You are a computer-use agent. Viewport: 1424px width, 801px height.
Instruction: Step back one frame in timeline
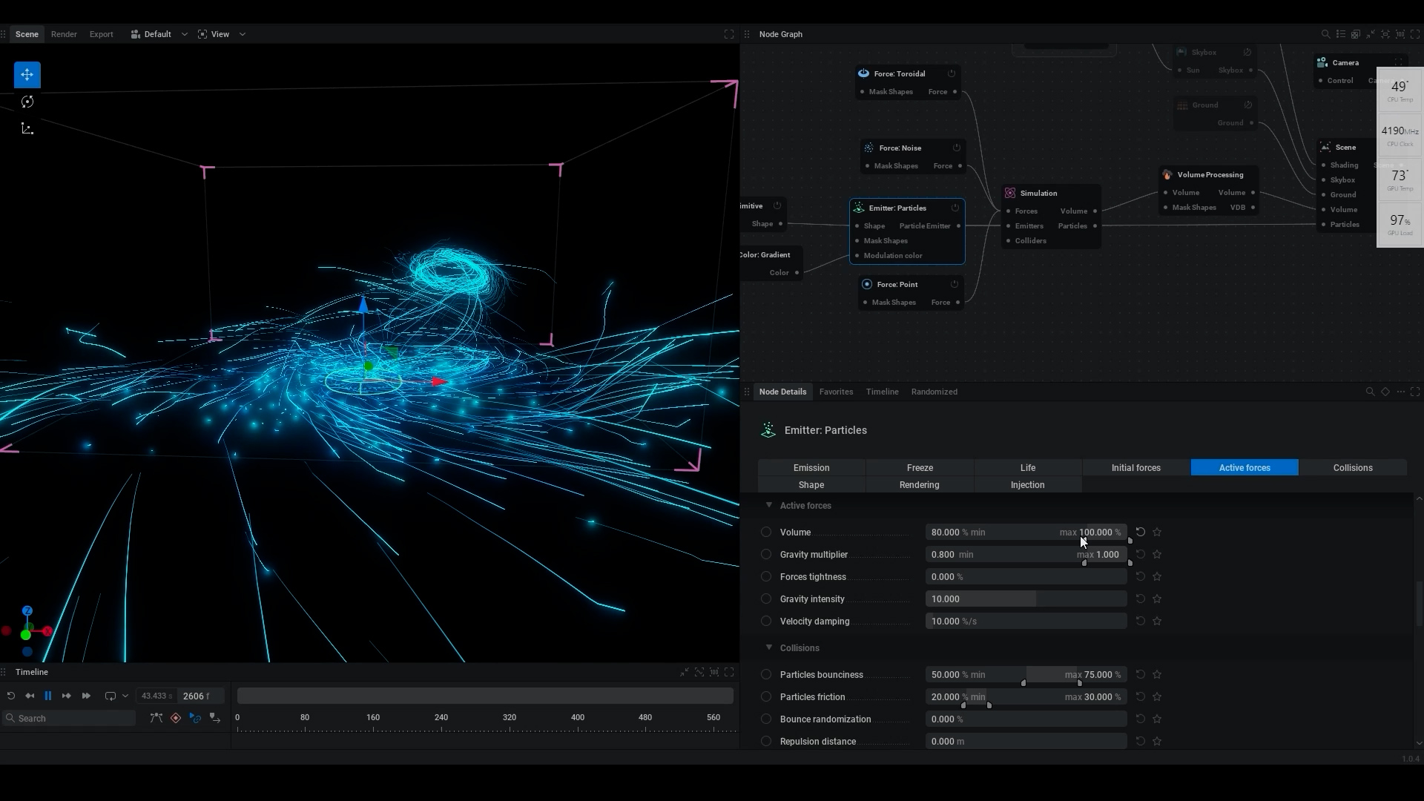click(x=30, y=696)
